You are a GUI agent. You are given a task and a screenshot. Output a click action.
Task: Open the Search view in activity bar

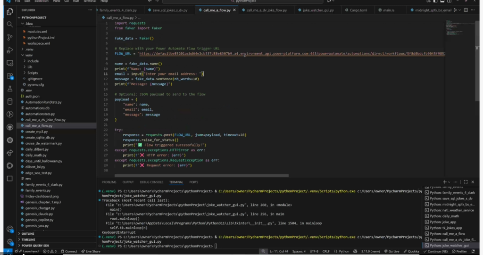tap(9, 24)
